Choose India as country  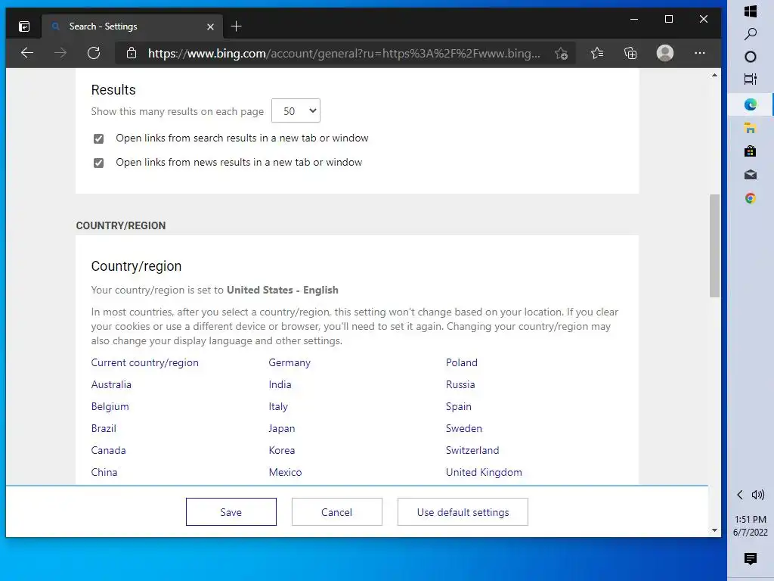point(280,384)
